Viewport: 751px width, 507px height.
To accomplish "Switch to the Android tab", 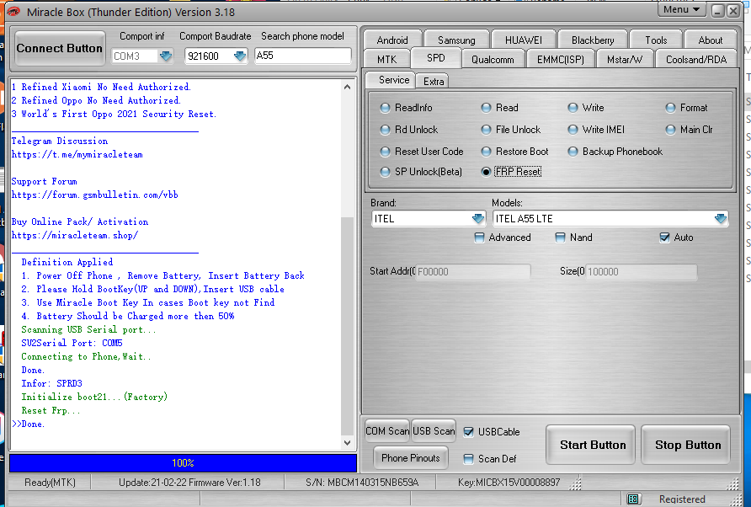I will [392, 40].
